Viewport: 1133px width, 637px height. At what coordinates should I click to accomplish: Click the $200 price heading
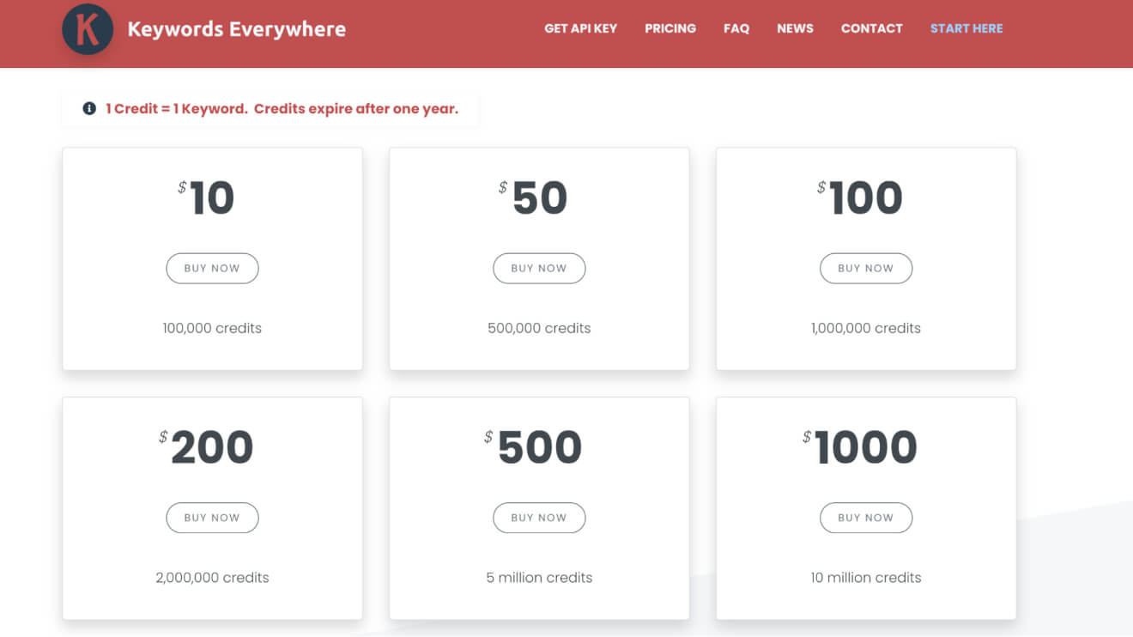pos(206,447)
